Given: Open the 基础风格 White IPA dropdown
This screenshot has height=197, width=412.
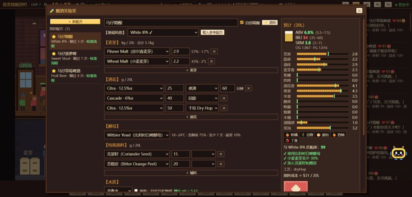Looking at the screenshot, I should tap(163, 32).
